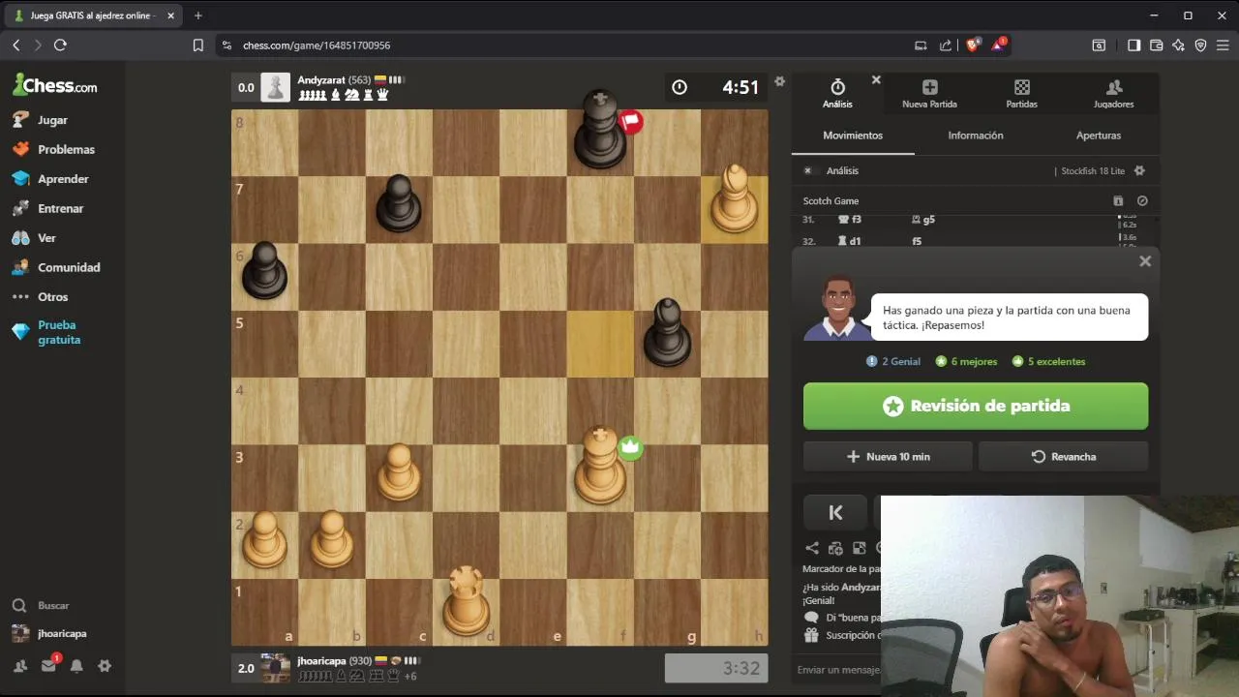Click the share game icon
This screenshot has height=697, width=1239.
(811, 548)
